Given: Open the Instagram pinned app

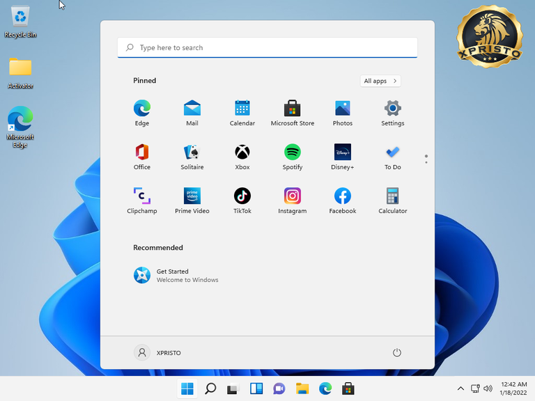Looking at the screenshot, I should 293,200.
